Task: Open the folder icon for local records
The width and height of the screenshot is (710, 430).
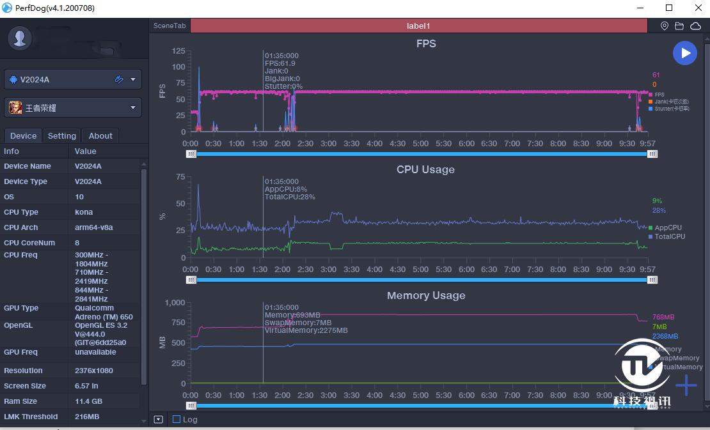Action: [x=679, y=26]
